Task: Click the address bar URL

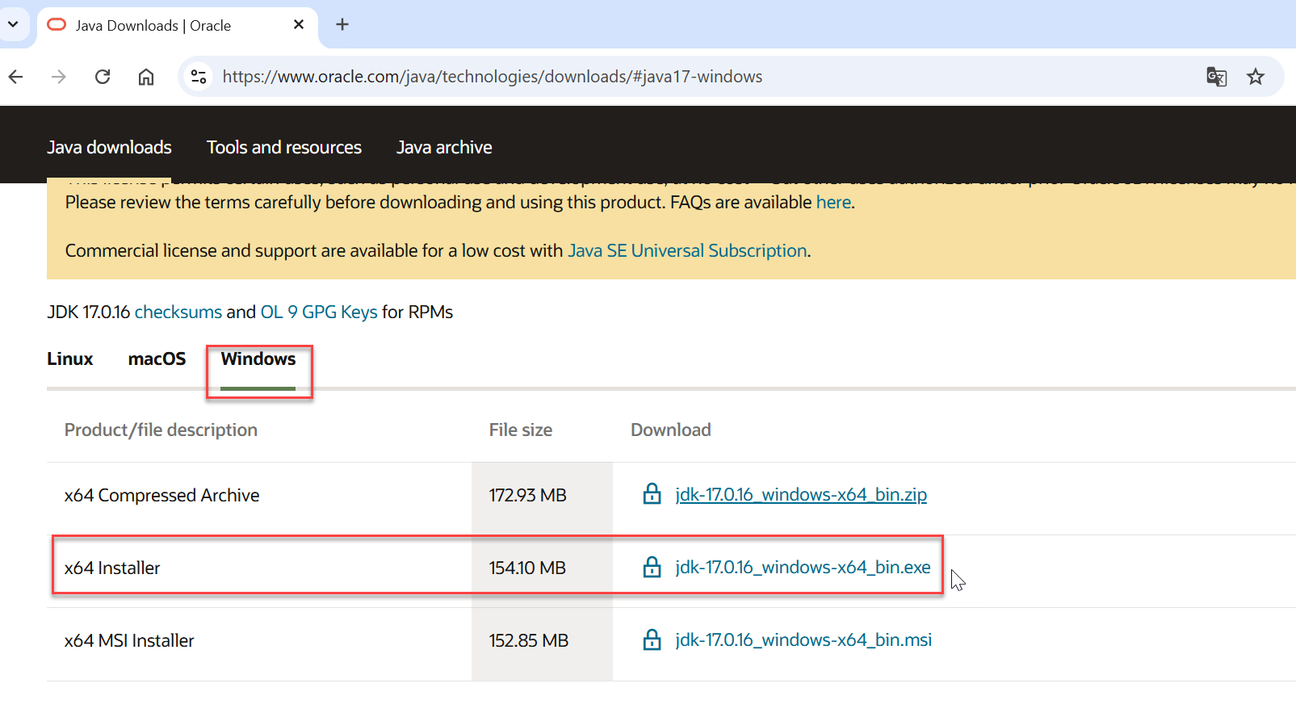Action: pyautogui.click(x=493, y=77)
